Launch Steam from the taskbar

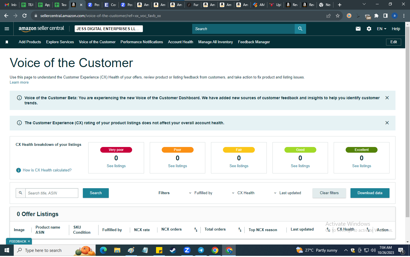click(173, 250)
